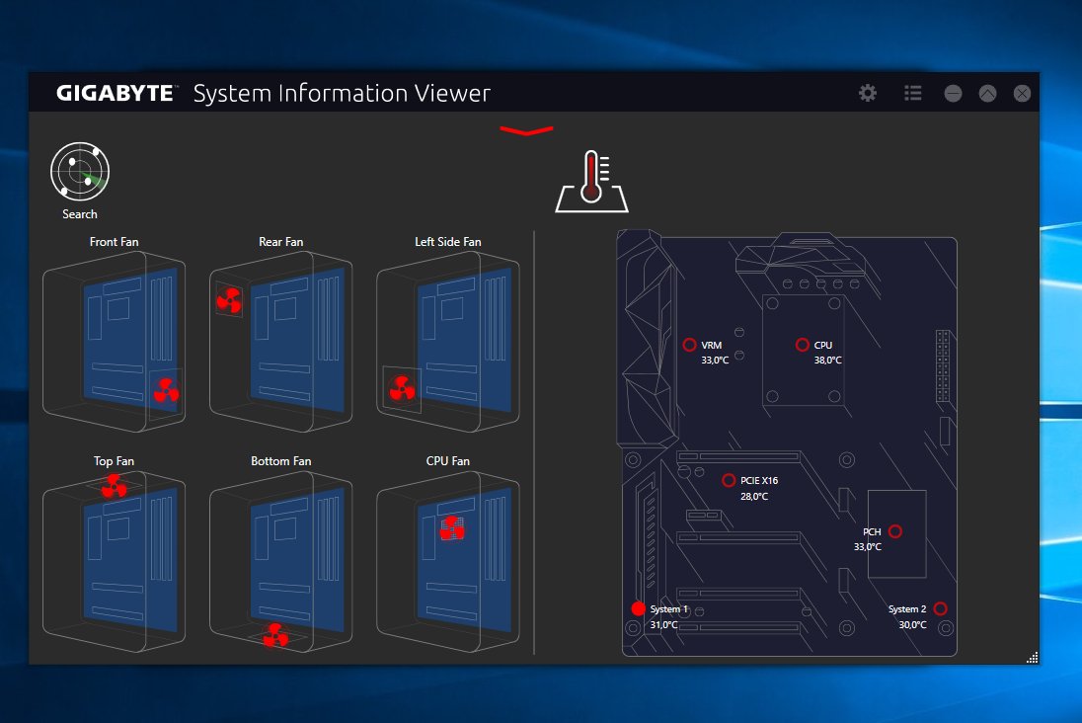Expand the red chevron dropdown at top

pos(526,130)
